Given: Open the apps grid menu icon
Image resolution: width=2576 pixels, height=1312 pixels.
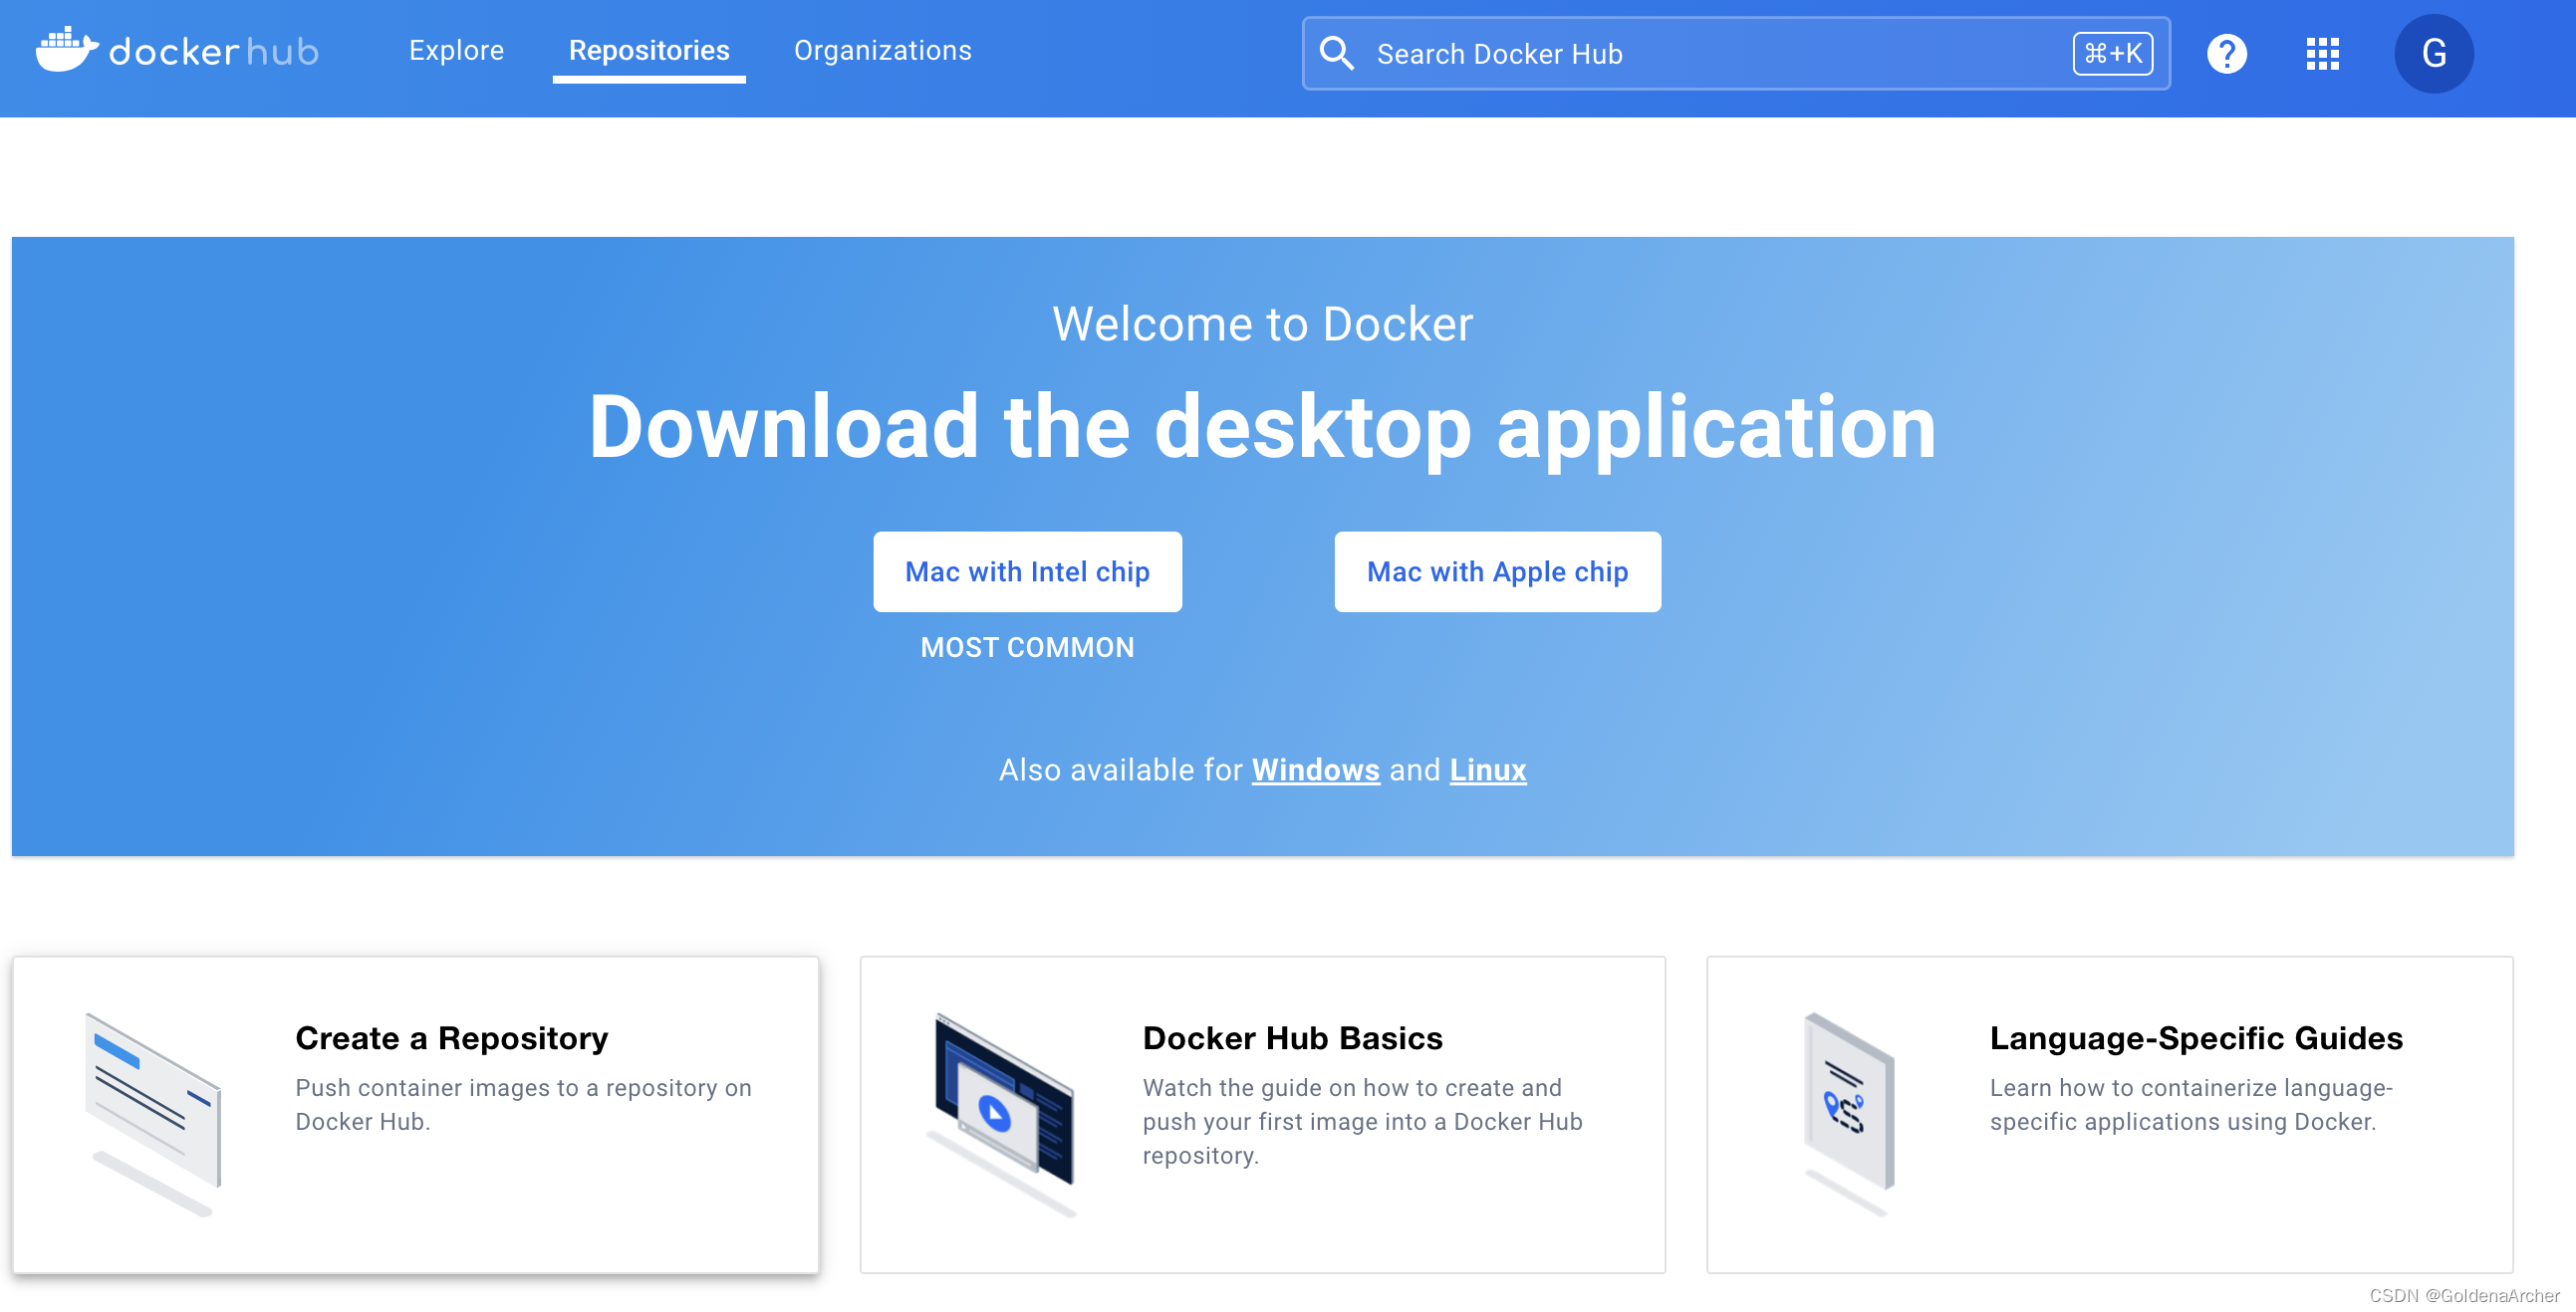Looking at the screenshot, I should (2322, 54).
